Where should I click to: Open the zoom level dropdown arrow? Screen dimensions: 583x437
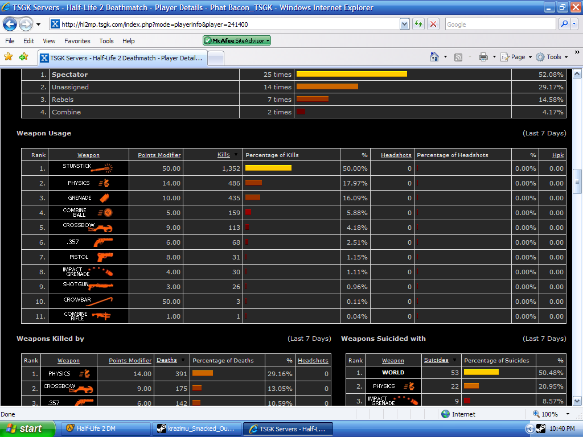pos(568,414)
